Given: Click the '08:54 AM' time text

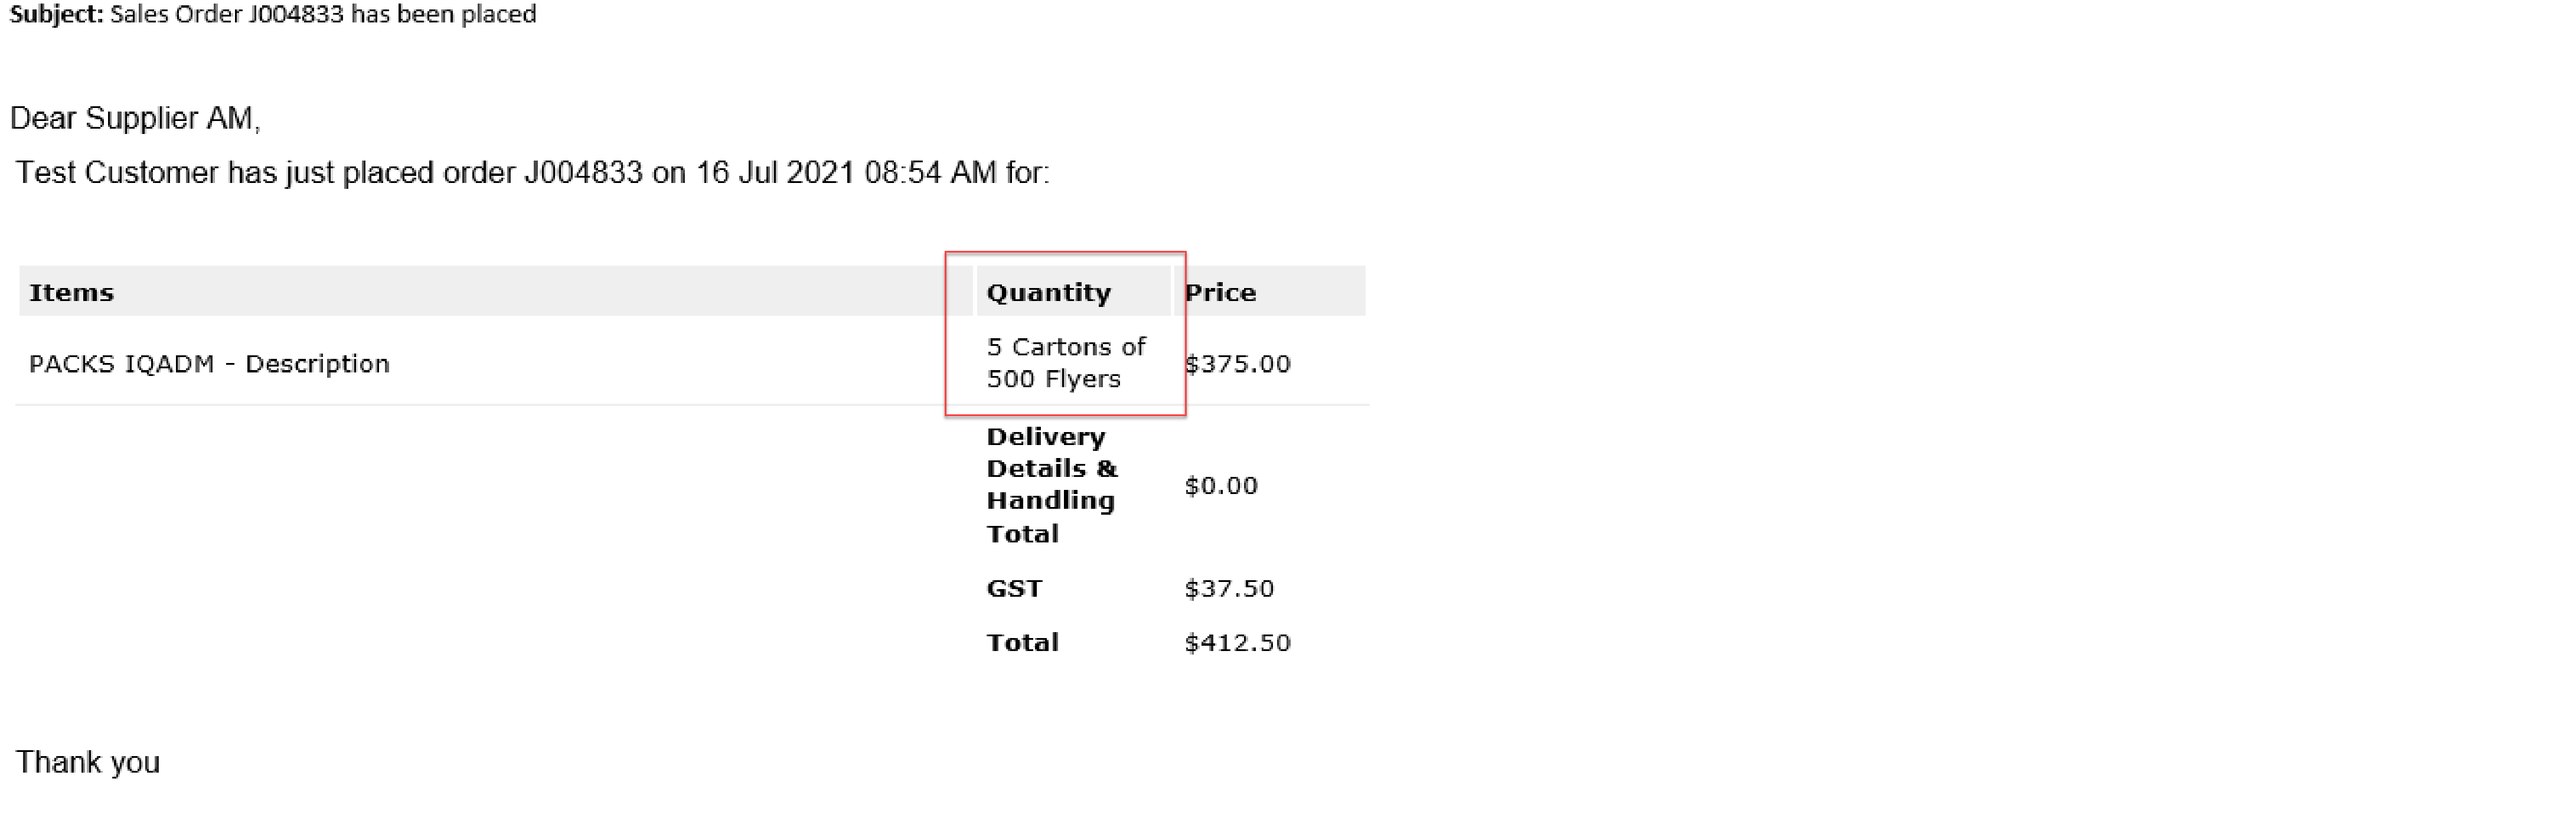Looking at the screenshot, I should [x=930, y=172].
